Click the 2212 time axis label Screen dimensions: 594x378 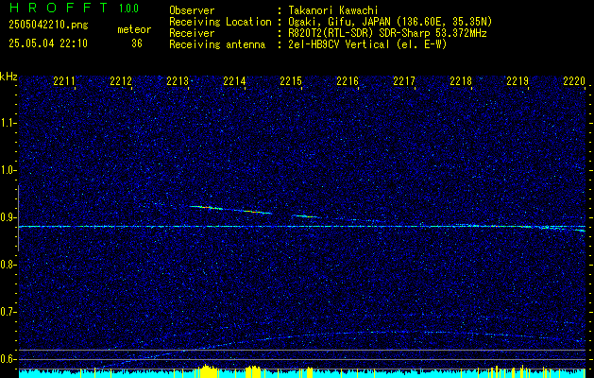(121, 81)
